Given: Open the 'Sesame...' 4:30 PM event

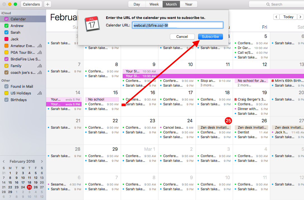Looking at the screenshot, I should [65, 184].
